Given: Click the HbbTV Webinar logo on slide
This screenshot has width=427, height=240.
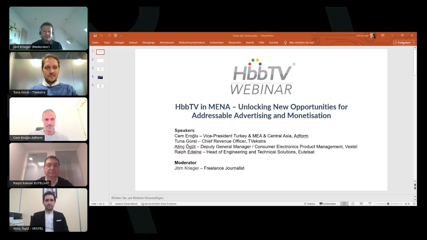Looking at the screenshot, I should [x=262, y=77].
